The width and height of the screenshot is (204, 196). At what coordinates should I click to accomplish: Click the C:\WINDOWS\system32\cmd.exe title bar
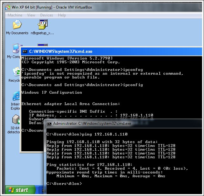pos(112,51)
